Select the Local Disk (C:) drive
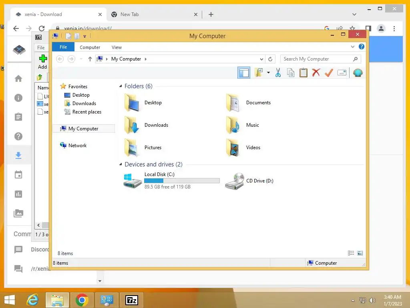Screen dimensions: 410x308 coord(171,180)
